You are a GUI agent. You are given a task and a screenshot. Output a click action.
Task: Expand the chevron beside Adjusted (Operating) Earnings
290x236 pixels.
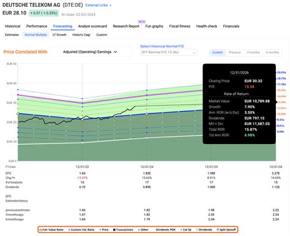pyautogui.click(x=116, y=52)
